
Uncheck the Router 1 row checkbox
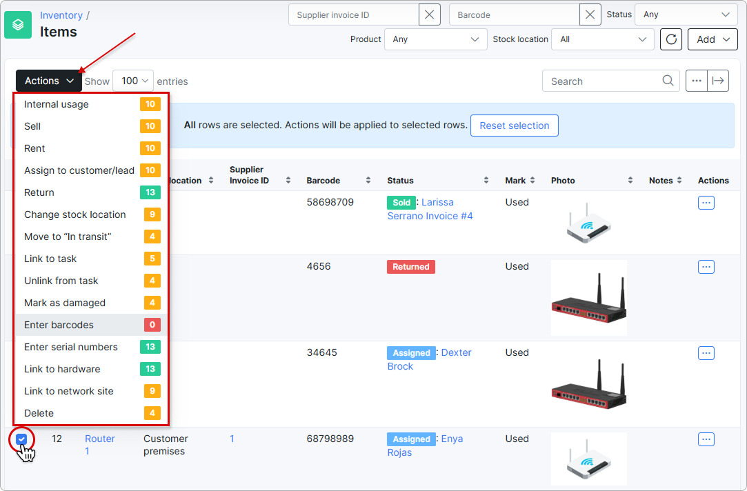21,439
